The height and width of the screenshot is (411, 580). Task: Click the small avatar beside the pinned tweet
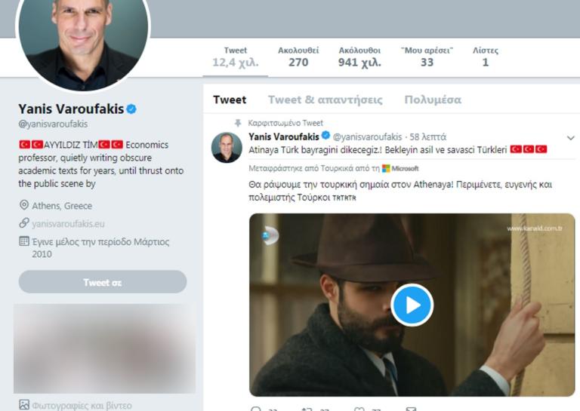pyautogui.click(x=227, y=147)
